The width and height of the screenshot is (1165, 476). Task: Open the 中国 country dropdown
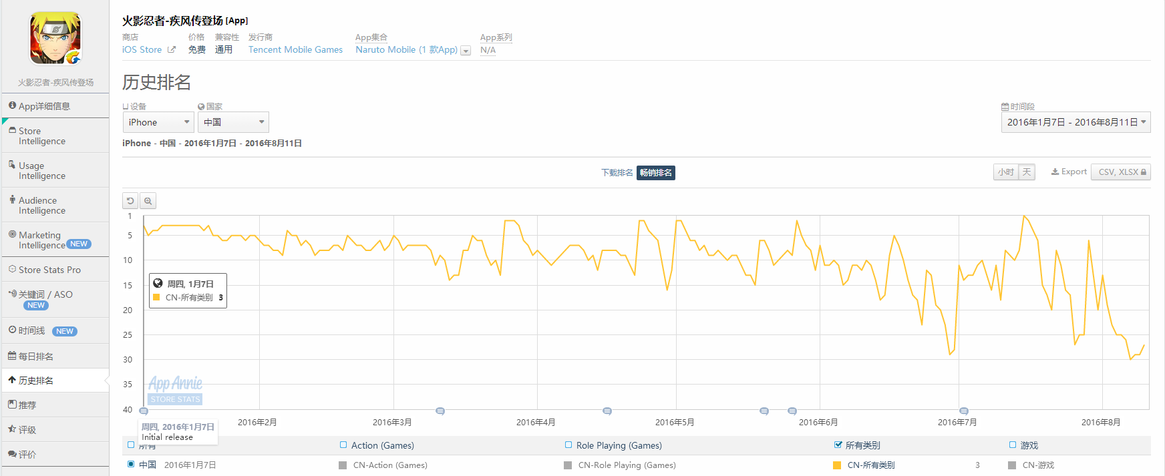233,122
